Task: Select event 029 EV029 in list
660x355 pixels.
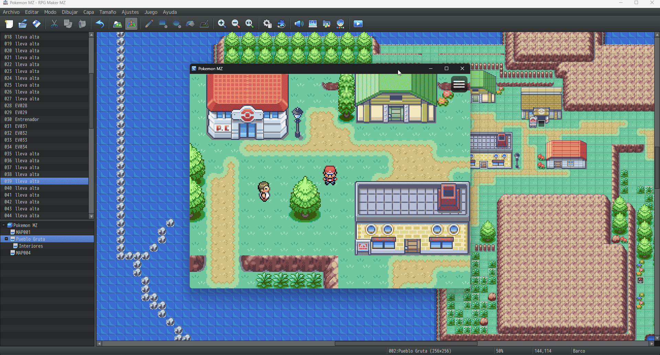Action: (x=44, y=112)
